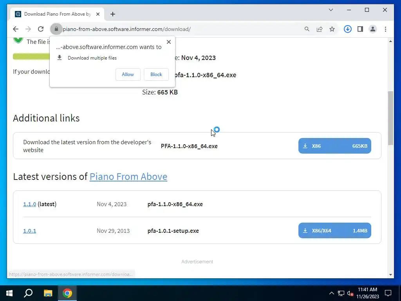Click 'Download multiple files' popup text
Screen dimensions: 401x301
point(92,58)
